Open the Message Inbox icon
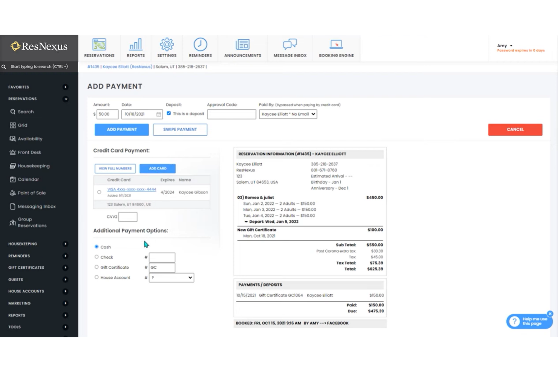Screen dimensions: 558x372 pos(290,47)
